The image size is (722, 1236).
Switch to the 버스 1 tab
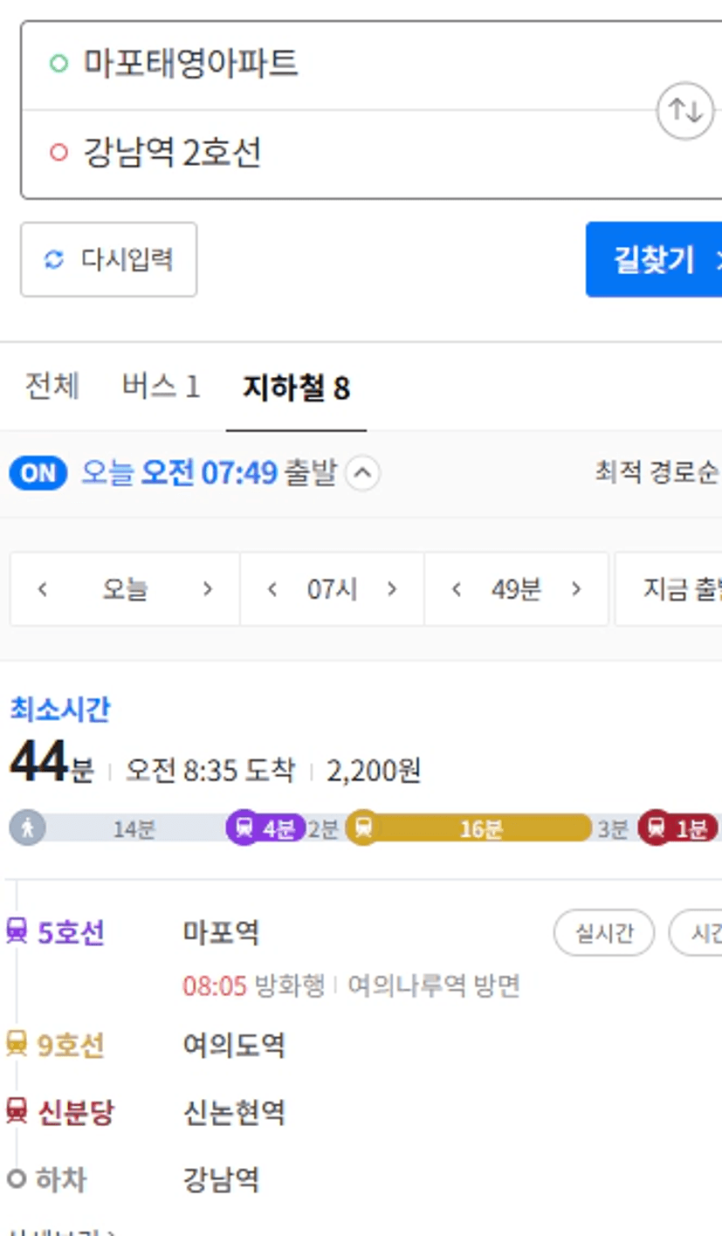[161, 387]
